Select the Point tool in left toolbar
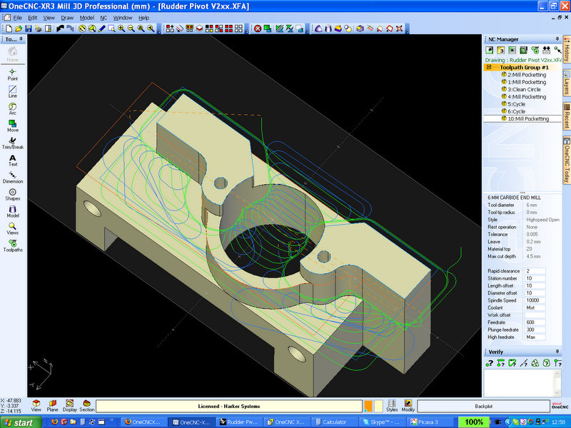The image size is (571, 428). pos(13,73)
